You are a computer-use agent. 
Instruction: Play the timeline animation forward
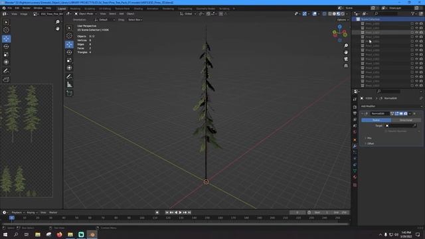pos(180,212)
